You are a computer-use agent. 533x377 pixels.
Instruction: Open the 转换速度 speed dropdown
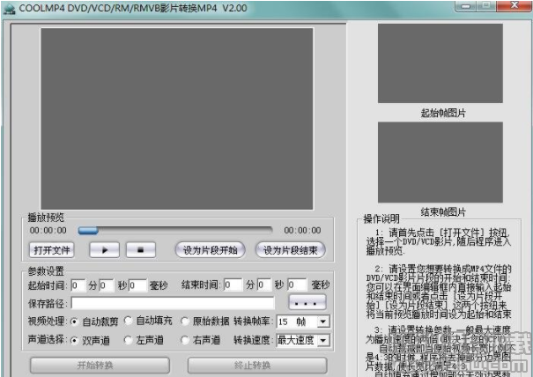point(323,340)
